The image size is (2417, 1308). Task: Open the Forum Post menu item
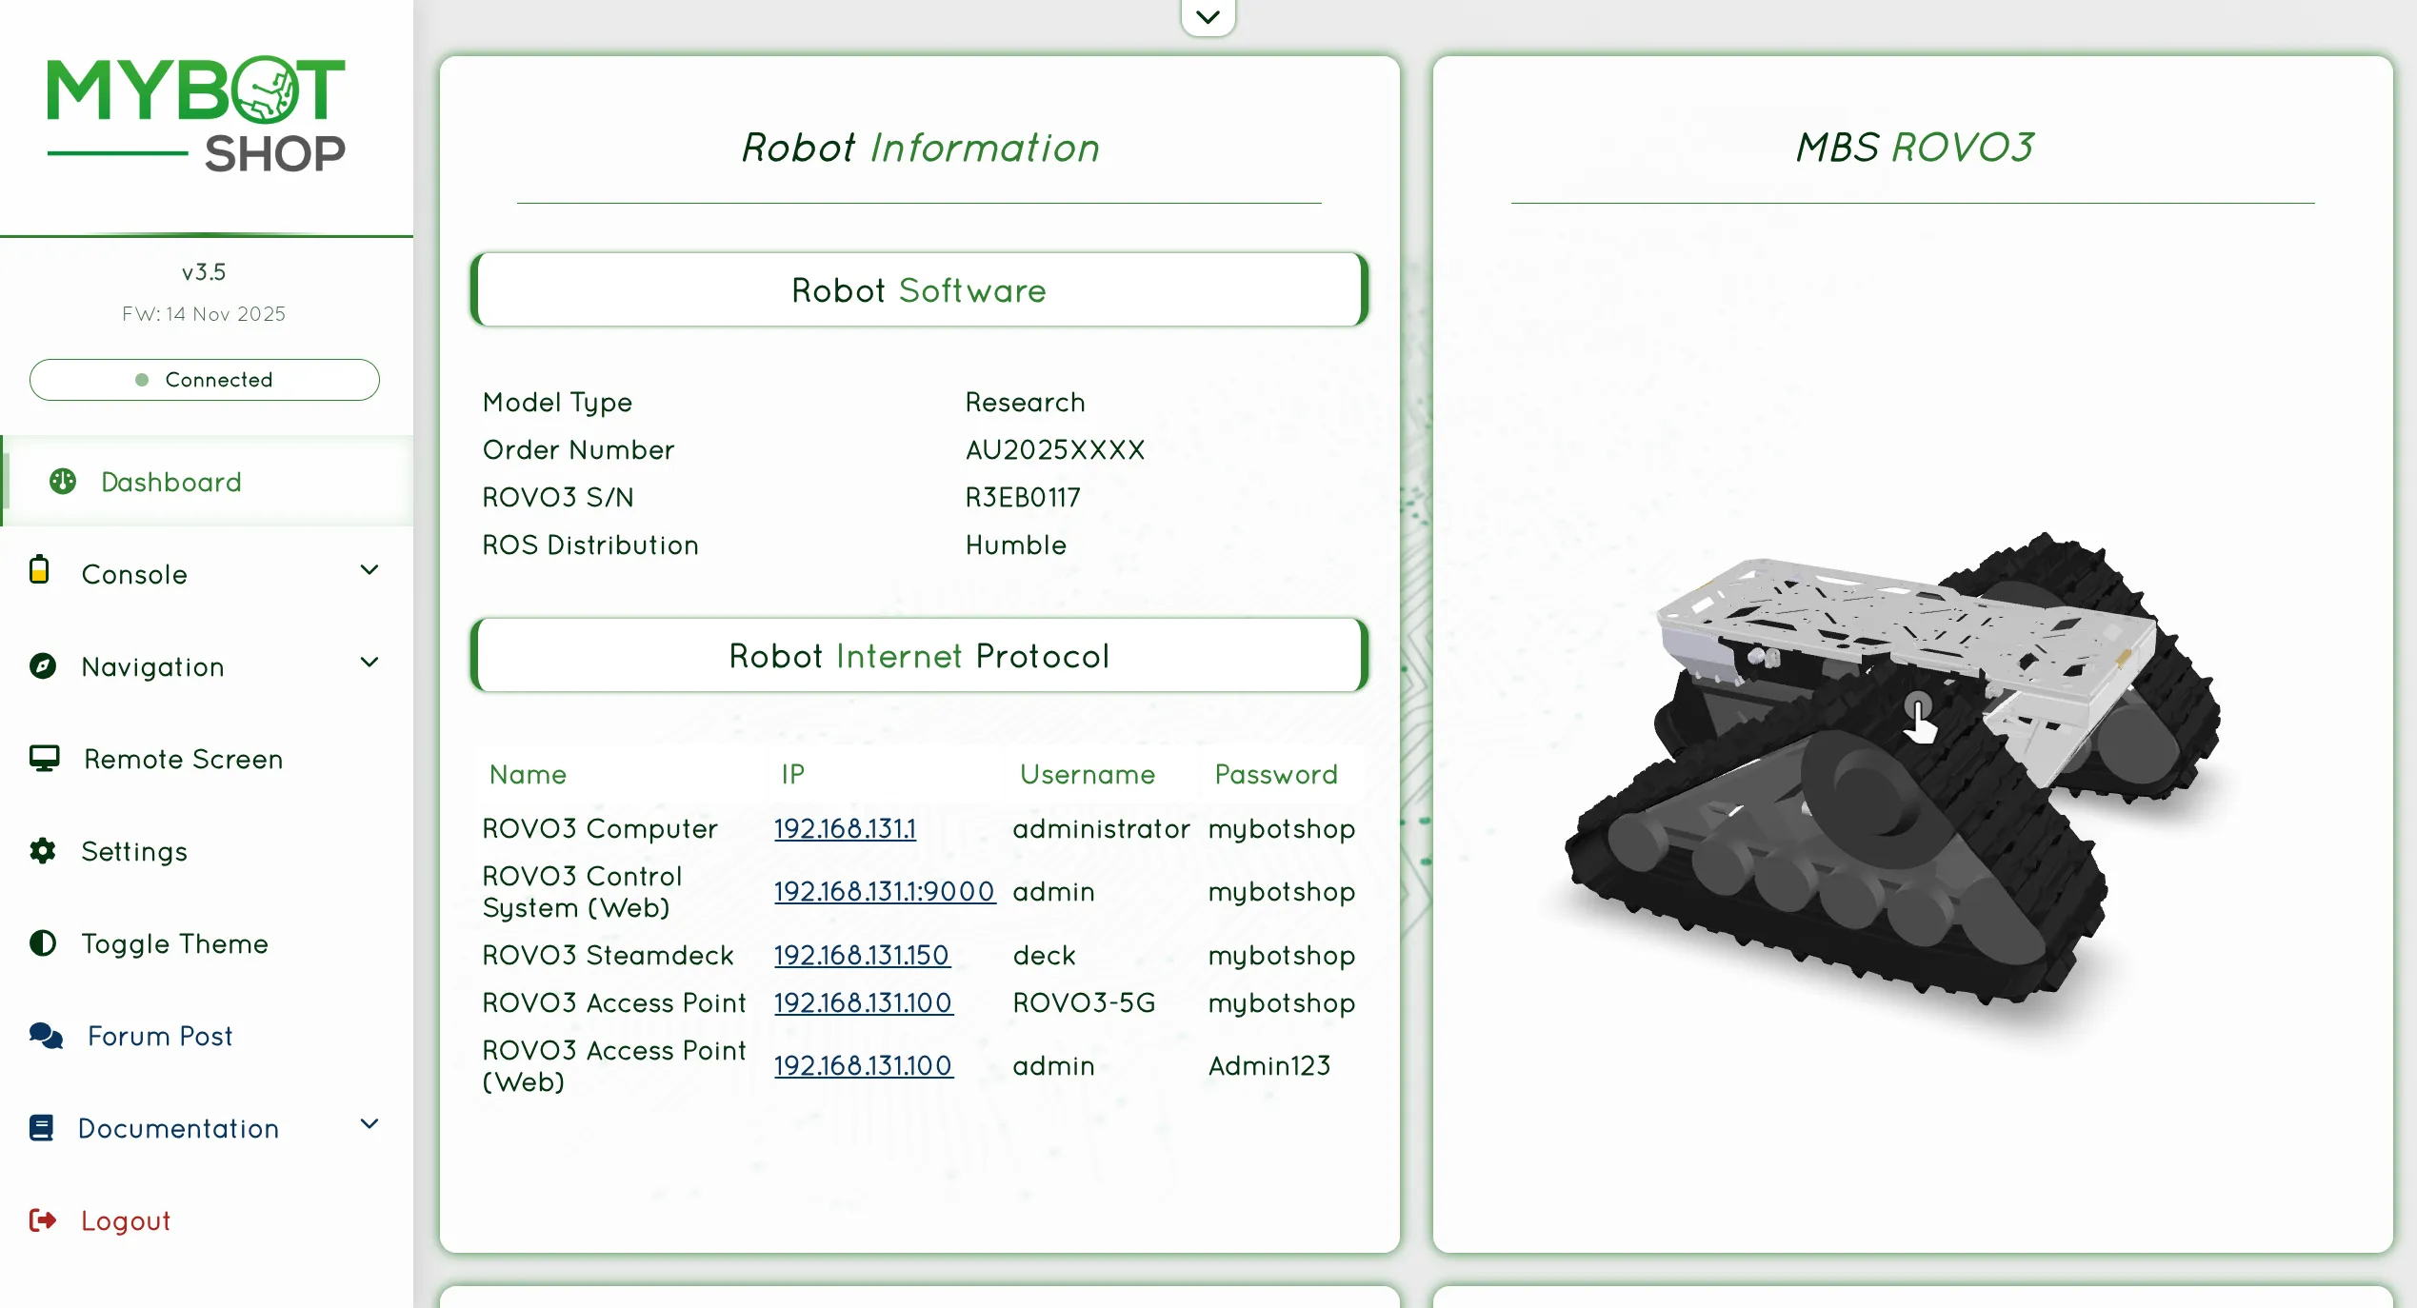click(160, 1036)
